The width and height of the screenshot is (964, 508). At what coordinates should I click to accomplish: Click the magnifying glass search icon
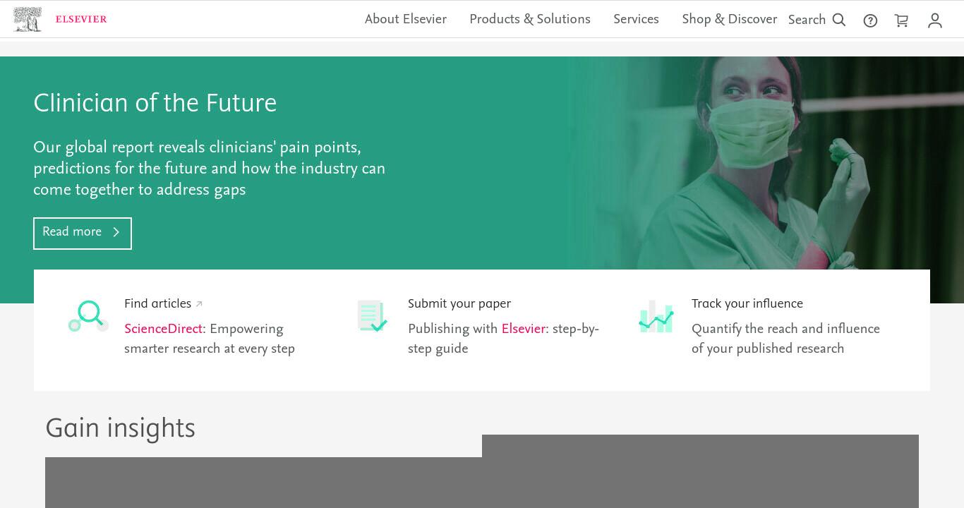pos(839,20)
